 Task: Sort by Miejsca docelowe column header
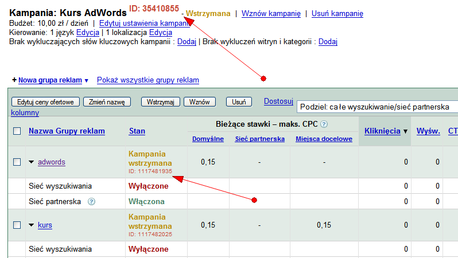click(x=324, y=139)
